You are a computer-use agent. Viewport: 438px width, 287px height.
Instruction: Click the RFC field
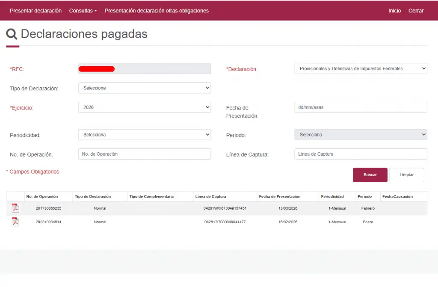pyautogui.click(x=144, y=69)
